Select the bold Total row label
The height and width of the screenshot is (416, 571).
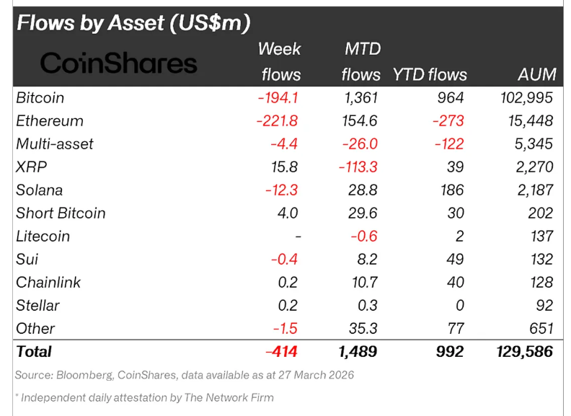tap(34, 352)
